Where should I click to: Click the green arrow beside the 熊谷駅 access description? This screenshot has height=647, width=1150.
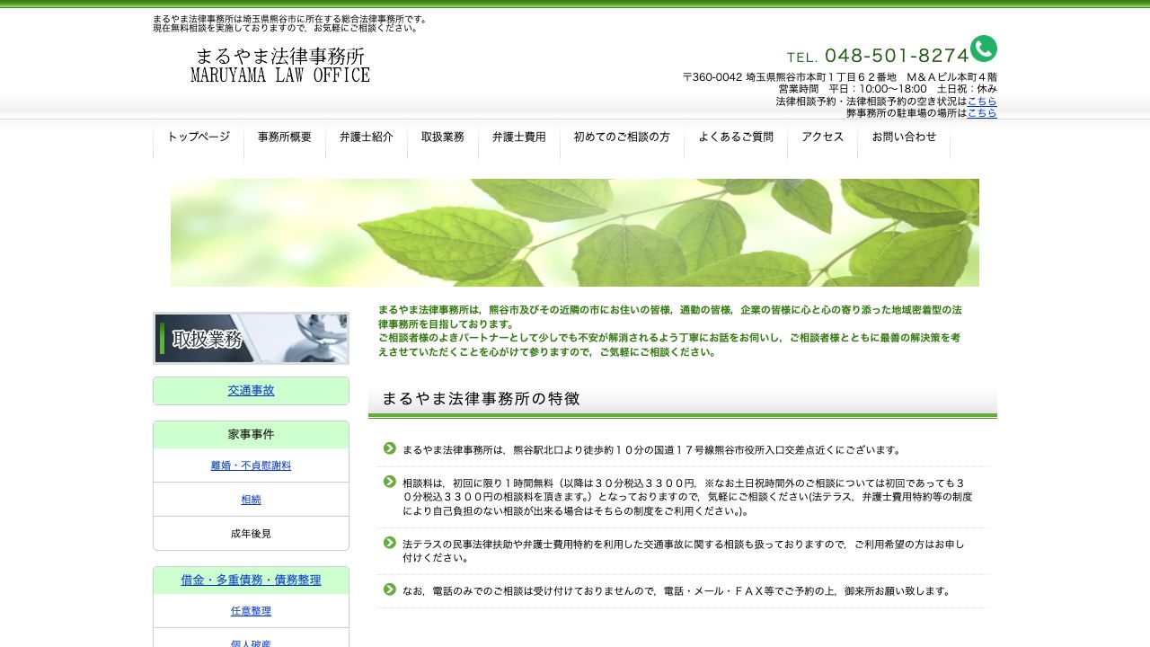point(389,448)
